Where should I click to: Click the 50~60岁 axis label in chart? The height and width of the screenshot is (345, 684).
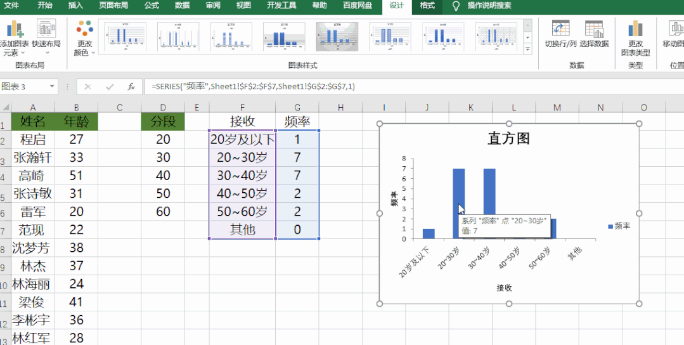point(539,257)
